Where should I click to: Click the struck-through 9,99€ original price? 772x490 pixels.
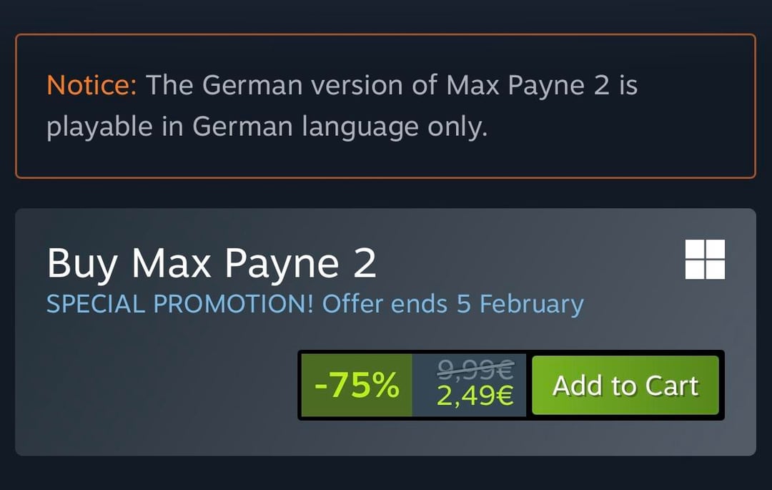pos(475,369)
